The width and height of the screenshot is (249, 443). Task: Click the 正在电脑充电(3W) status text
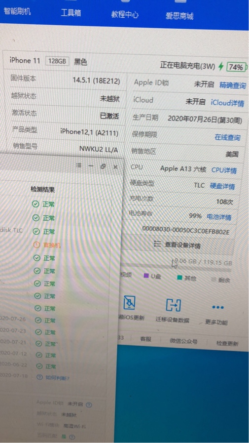click(187, 66)
